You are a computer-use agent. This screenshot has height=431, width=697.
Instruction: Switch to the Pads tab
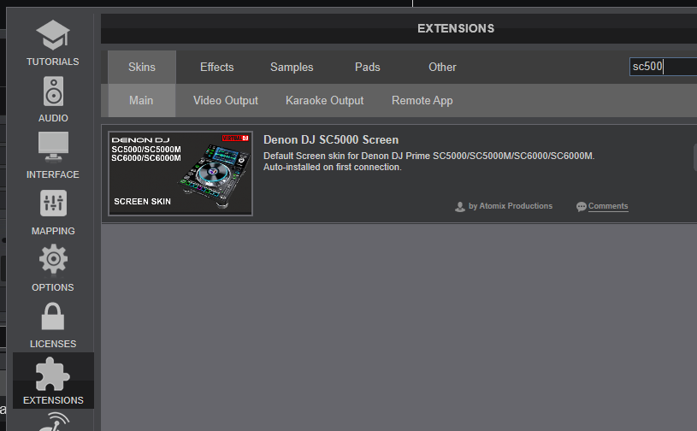pos(367,67)
